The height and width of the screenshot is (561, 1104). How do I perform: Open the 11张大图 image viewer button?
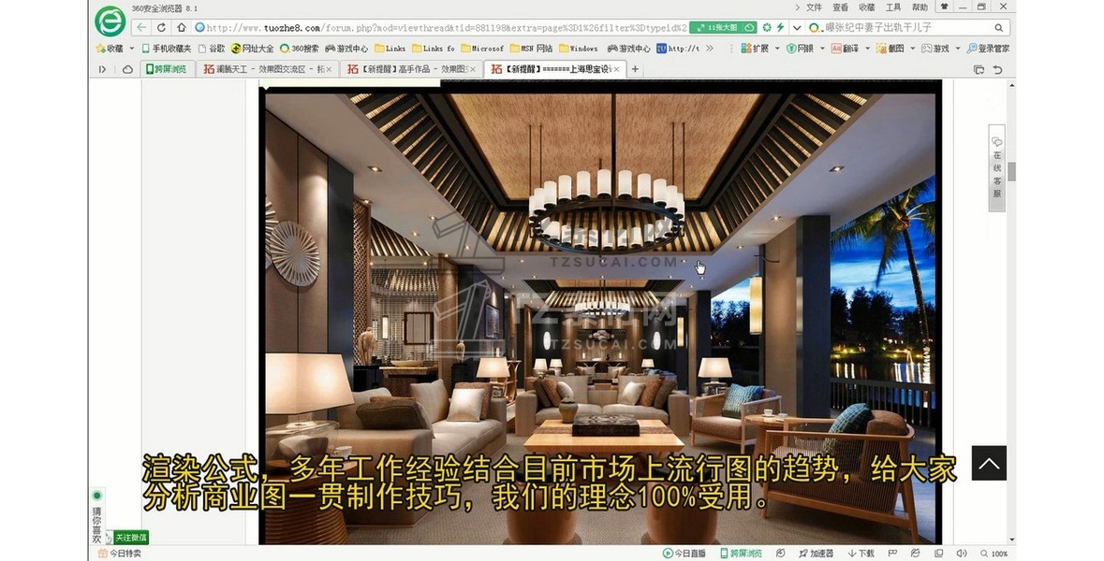click(722, 27)
